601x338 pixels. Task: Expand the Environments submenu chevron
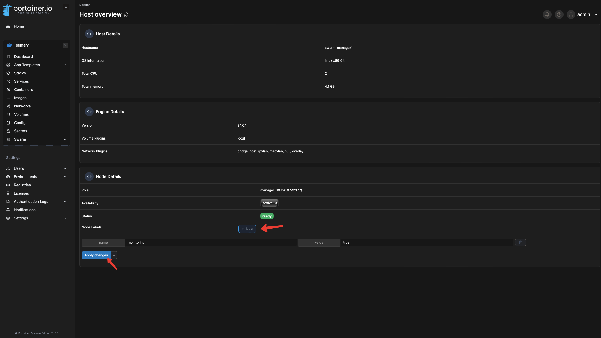[65, 177]
